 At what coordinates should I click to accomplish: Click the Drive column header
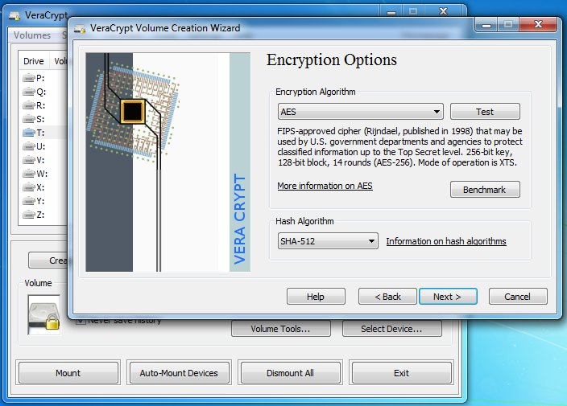[x=34, y=61]
